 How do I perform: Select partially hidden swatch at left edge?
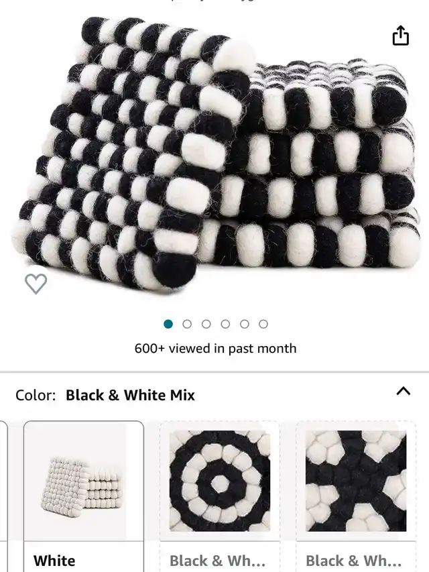click(x=3, y=496)
